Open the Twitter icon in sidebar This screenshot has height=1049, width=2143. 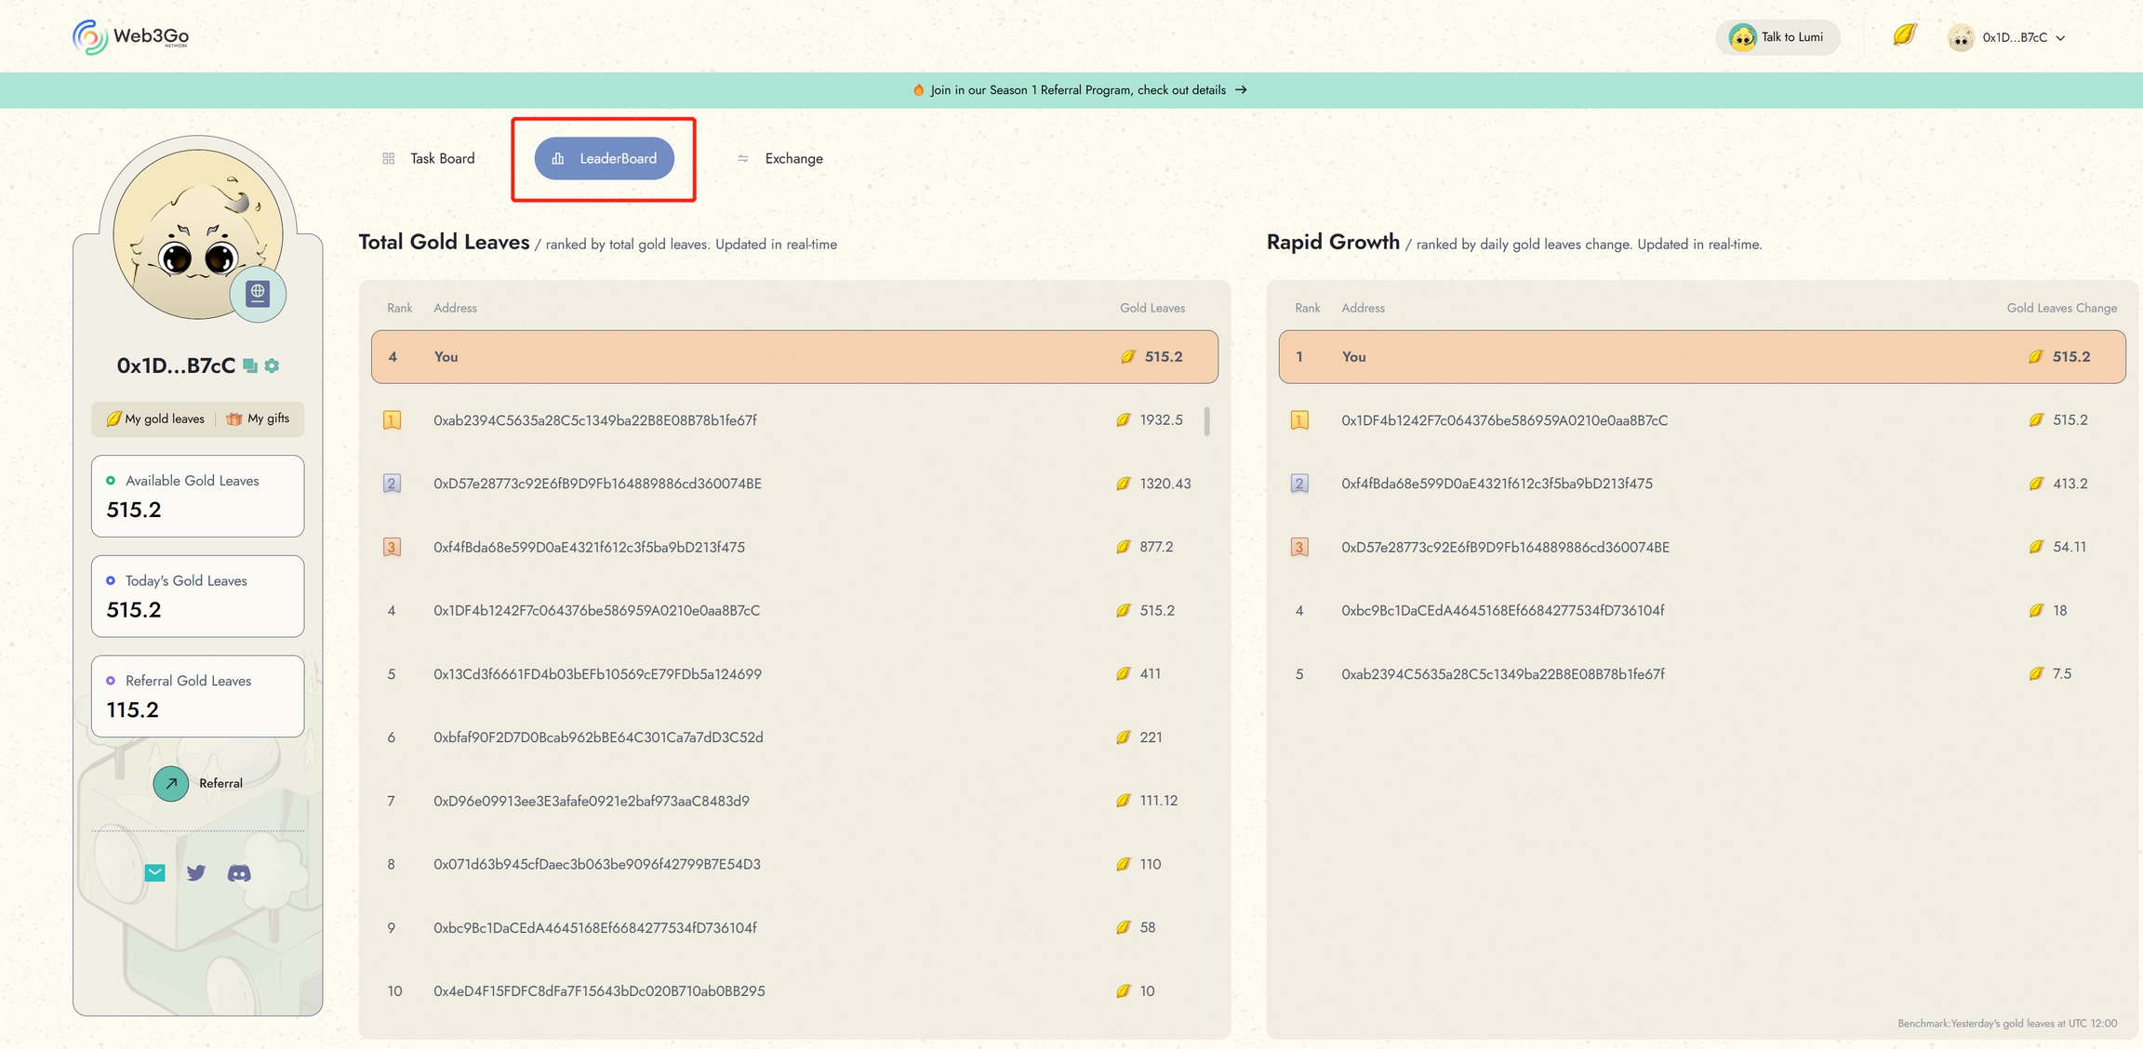pos(196,873)
